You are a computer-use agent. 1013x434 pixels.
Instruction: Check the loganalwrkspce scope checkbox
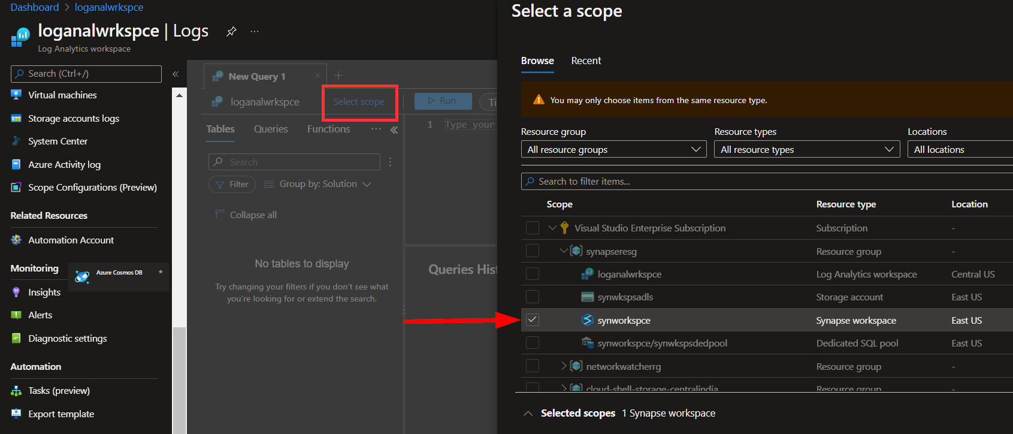(533, 274)
